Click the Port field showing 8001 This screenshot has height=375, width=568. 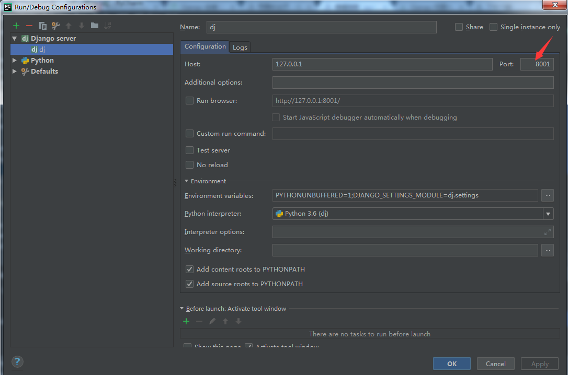(537, 64)
